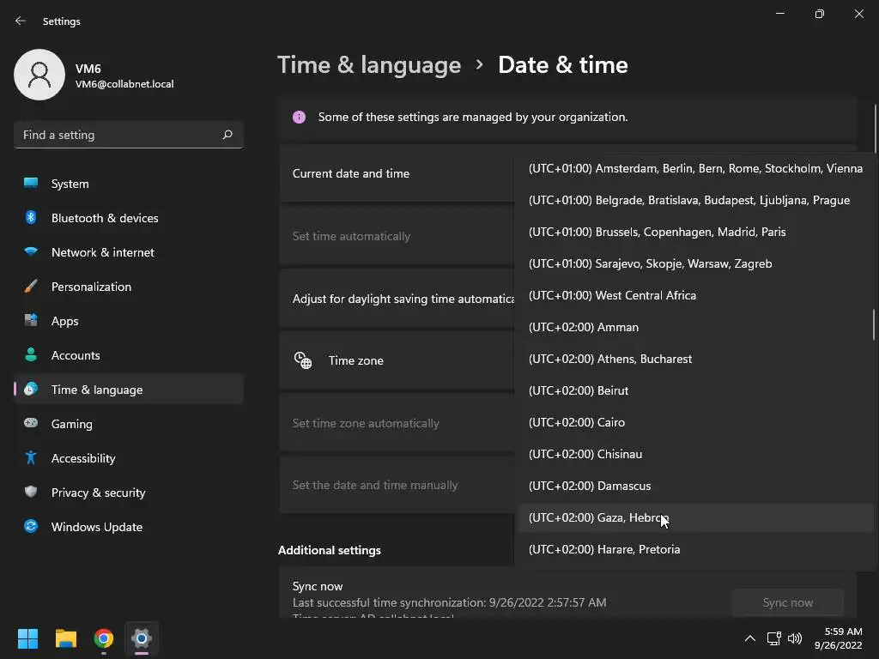Click the Privacy & security shield icon
The image size is (879, 659).
click(x=31, y=493)
